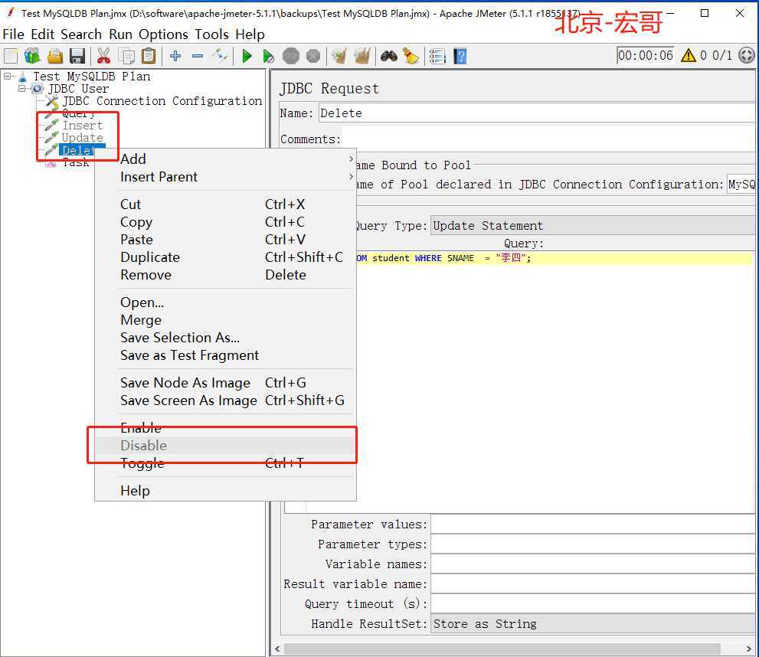The height and width of the screenshot is (657, 759).
Task: Collapse the JDBC User thread group node
Action: click(21, 88)
